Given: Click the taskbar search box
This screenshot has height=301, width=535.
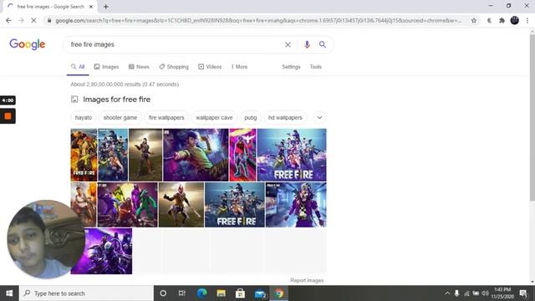Looking at the screenshot, I should point(86,293).
